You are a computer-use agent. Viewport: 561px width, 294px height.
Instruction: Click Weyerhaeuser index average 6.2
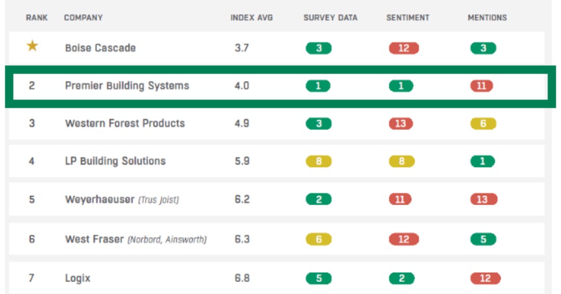(x=242, y=199)
